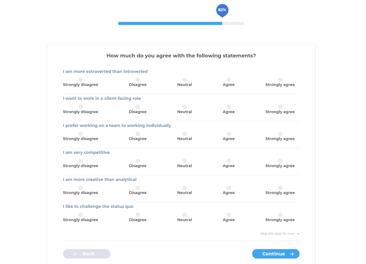The width and height of the screenshot is (366, 264).
Task: Pick Disagree for very competitive statement
Action: tap(137, 161)
